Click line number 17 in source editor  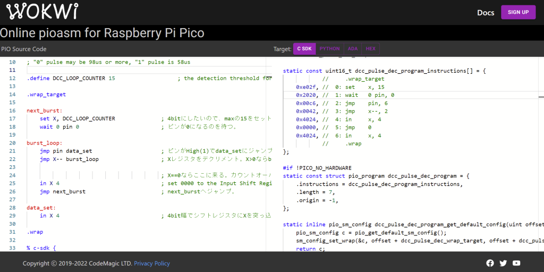point(12,118)
